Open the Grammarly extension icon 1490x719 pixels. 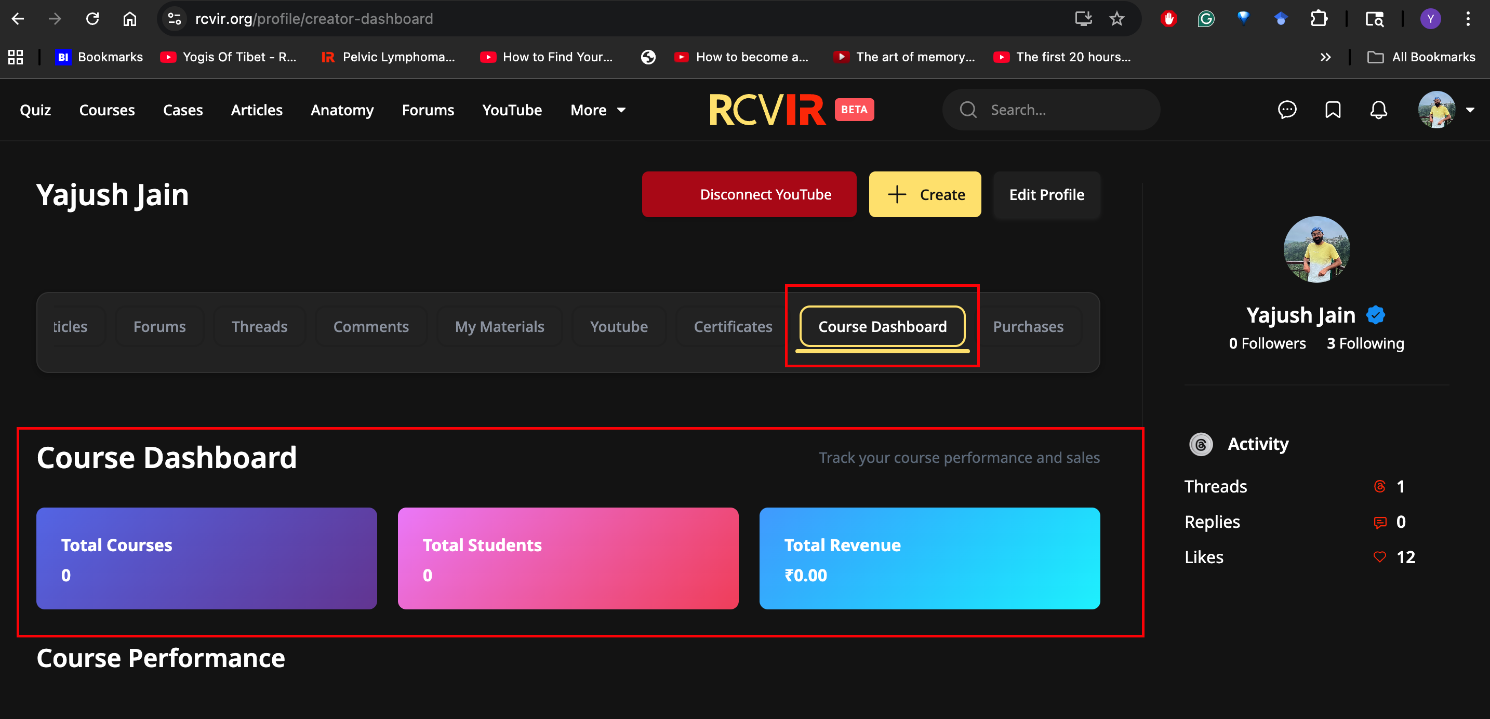pyautogui.click(x=1205, y=19)
